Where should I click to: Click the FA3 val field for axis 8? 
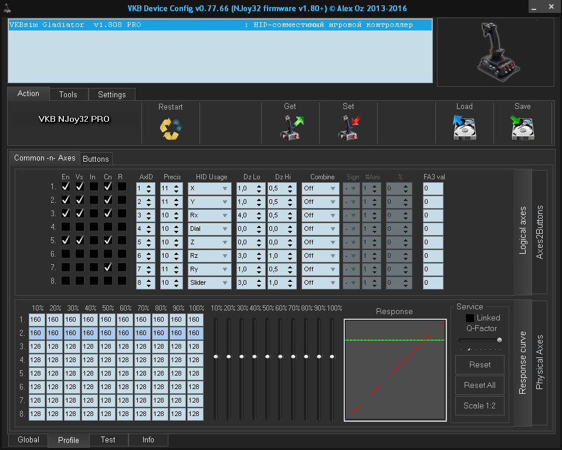click(433, 283)
